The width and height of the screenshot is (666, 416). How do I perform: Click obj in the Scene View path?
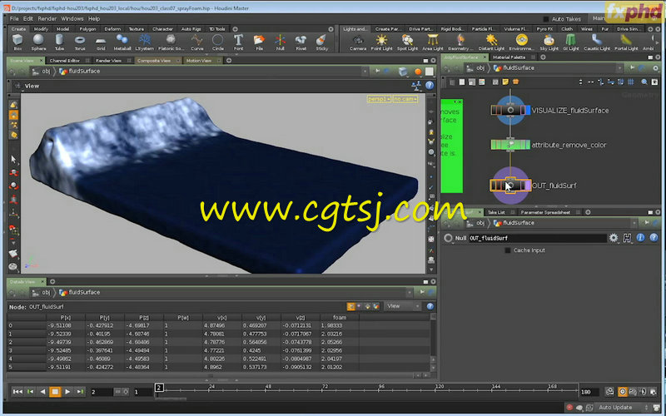pos(46,72)
